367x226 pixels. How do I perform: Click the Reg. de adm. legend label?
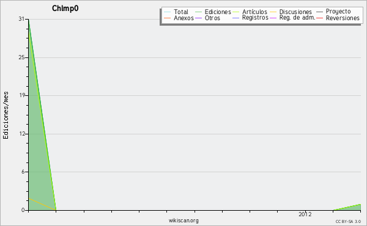pos(297,18)
